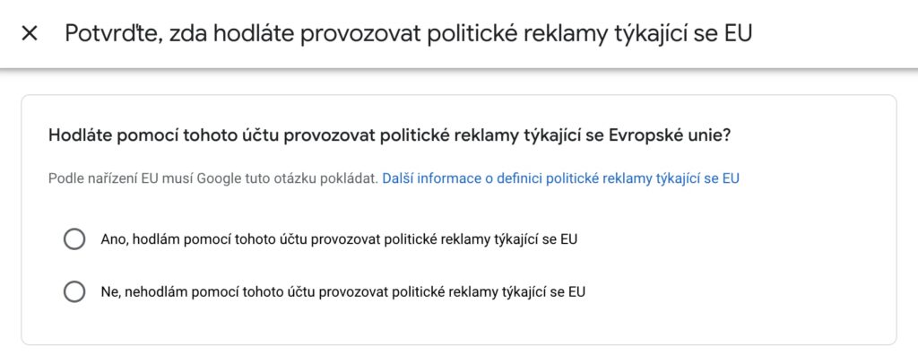The image size is (918, 364).
Task: Click the X icon beside the title
Action: tap(30, 34)
